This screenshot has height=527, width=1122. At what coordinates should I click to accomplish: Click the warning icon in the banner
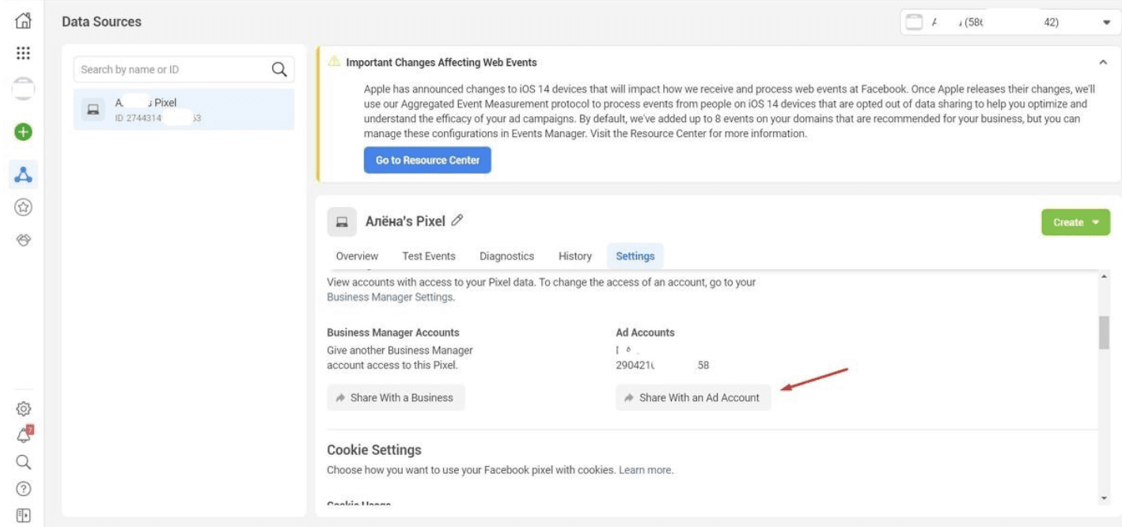pyautogui.click(x=334, y=62)
